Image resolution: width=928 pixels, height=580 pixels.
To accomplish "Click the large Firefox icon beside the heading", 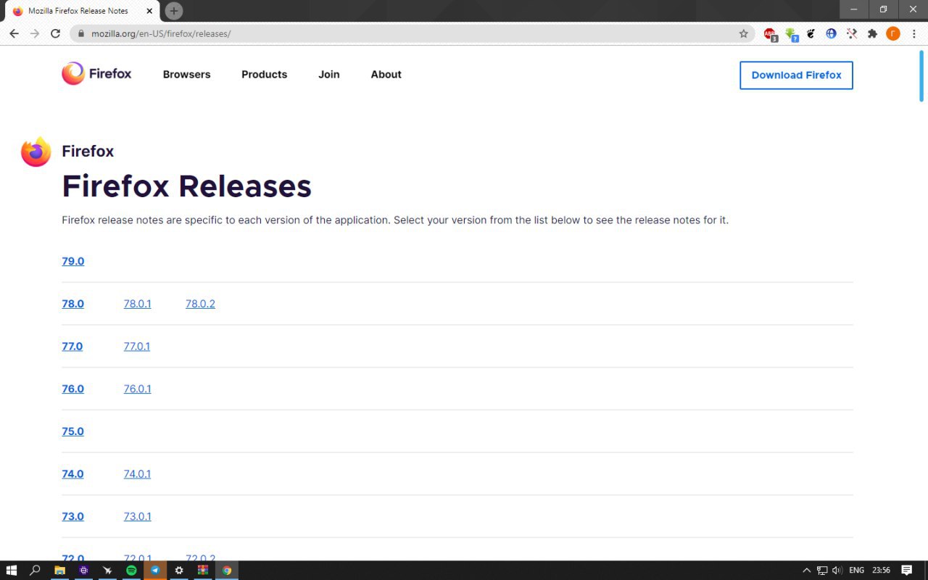I will click(36, 152).
